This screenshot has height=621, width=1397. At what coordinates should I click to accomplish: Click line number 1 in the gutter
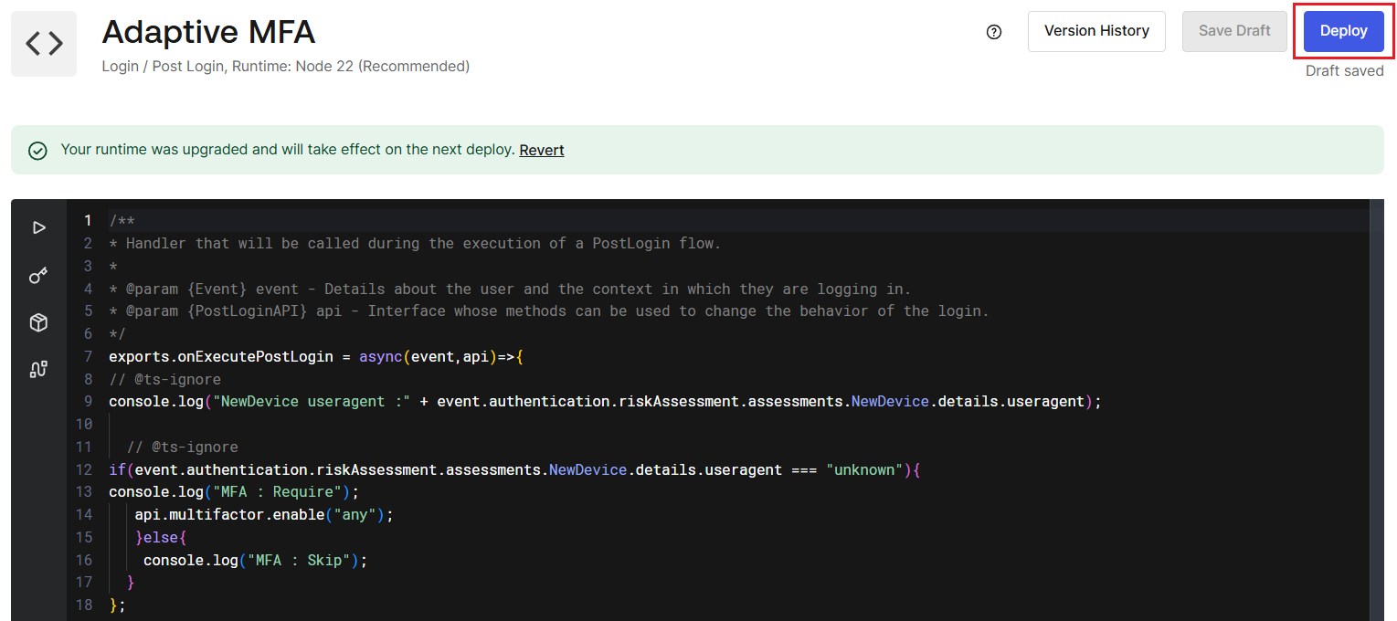(x=88, y=221)
